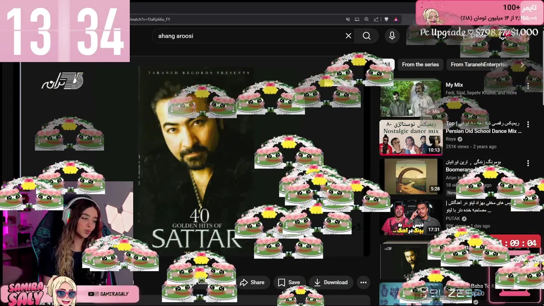The image size is (544, 306).
Task: Click the Roya verified channel badge
Action: click(x=460, y=139)
